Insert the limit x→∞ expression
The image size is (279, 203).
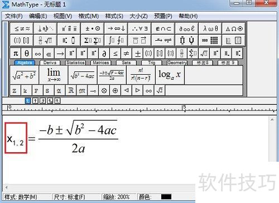[54, 75]
